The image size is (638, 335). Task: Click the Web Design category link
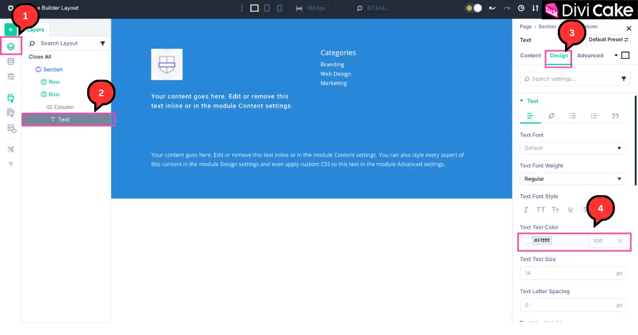click(335, 74)
